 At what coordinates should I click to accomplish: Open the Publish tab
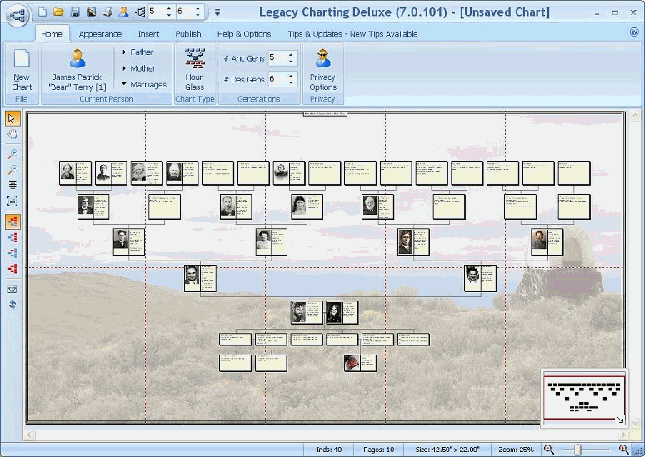tap(187, 34)
